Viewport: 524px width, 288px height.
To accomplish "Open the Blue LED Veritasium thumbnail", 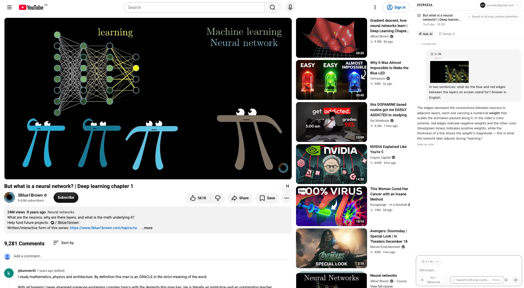I will [x=331, y=80].
